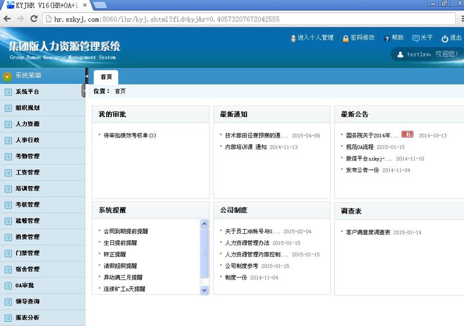Screen dimensions: 464x326
Task: Click the 系统提醒 scrollbar thumb
Action: (x=204, y=253)
